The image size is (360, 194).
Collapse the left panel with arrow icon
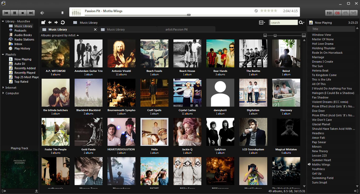point(4,191)
